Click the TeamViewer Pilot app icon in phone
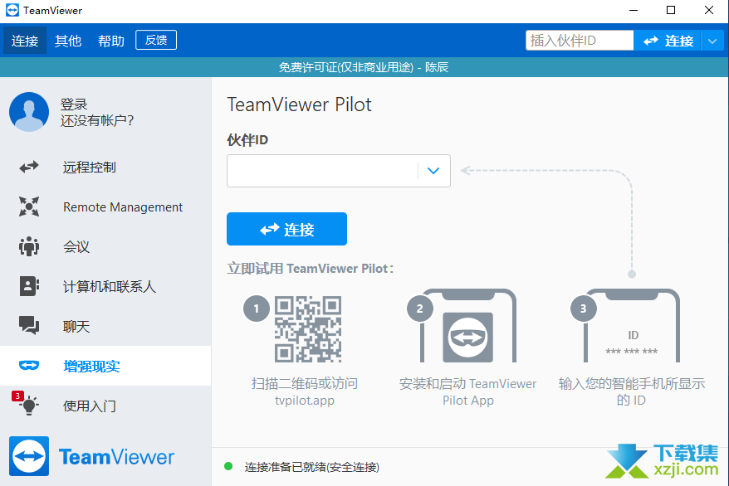This screenshot has height=486, width=729. coord(467,337)
